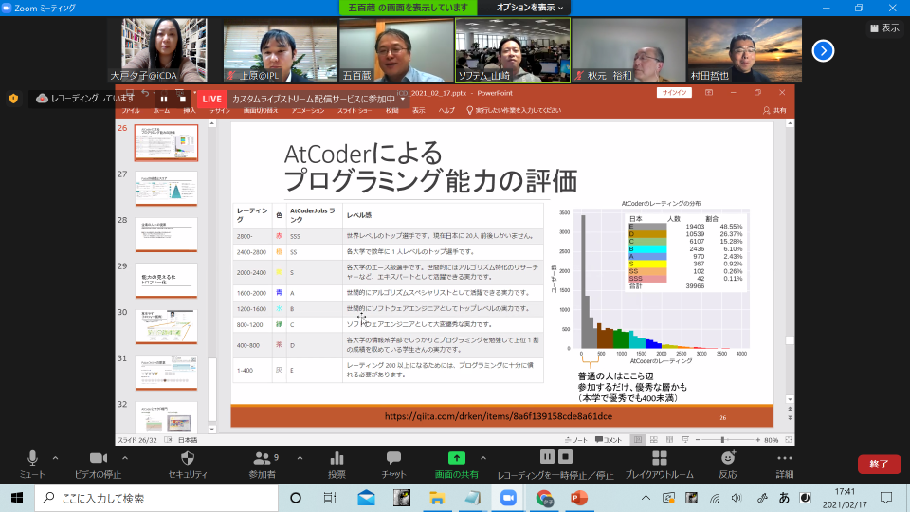Open Chrome from the taskbar
This screenshot has height=512, width=910.
point(544,498)
